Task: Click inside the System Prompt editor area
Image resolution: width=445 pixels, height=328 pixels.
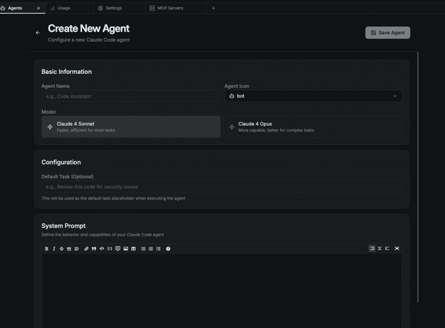Action: point(222,291)
